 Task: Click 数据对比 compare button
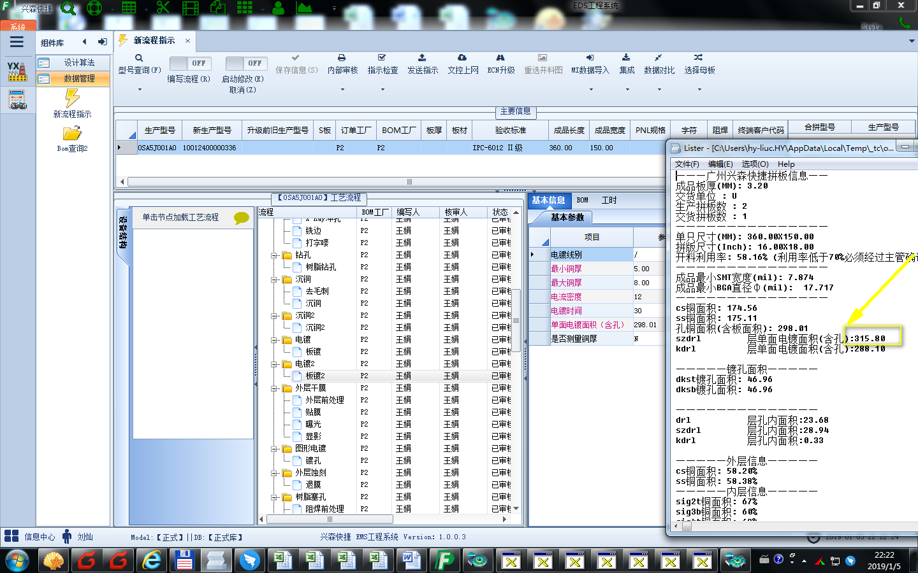click(x=659, y=64)
